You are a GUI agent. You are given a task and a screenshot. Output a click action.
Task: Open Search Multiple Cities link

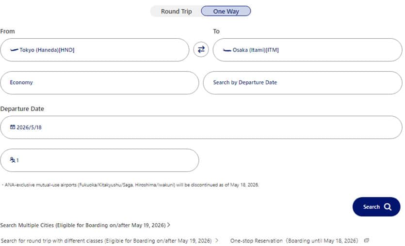82,225
